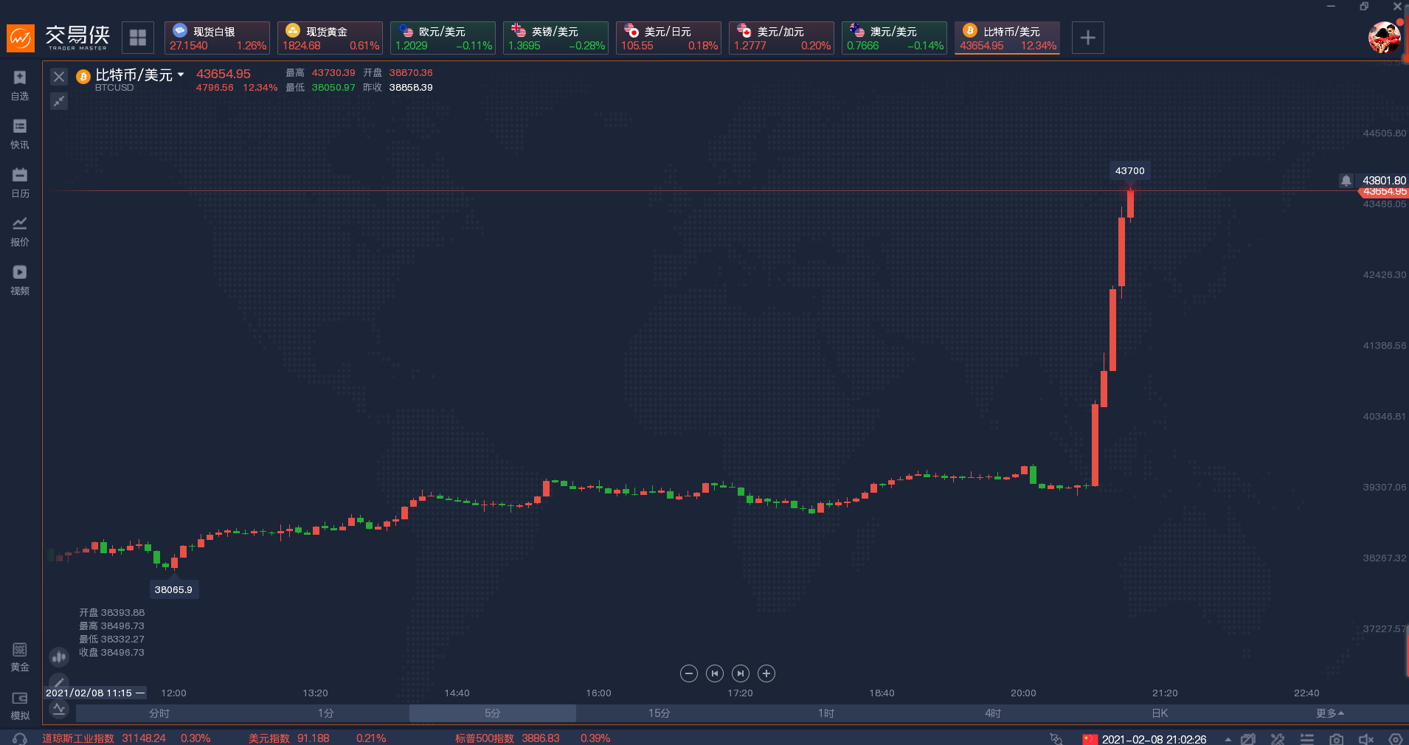Click the camera screenshot icon in status bar
The image size is (1409, 745).
pyautogui.click(x=1336, y=739)
